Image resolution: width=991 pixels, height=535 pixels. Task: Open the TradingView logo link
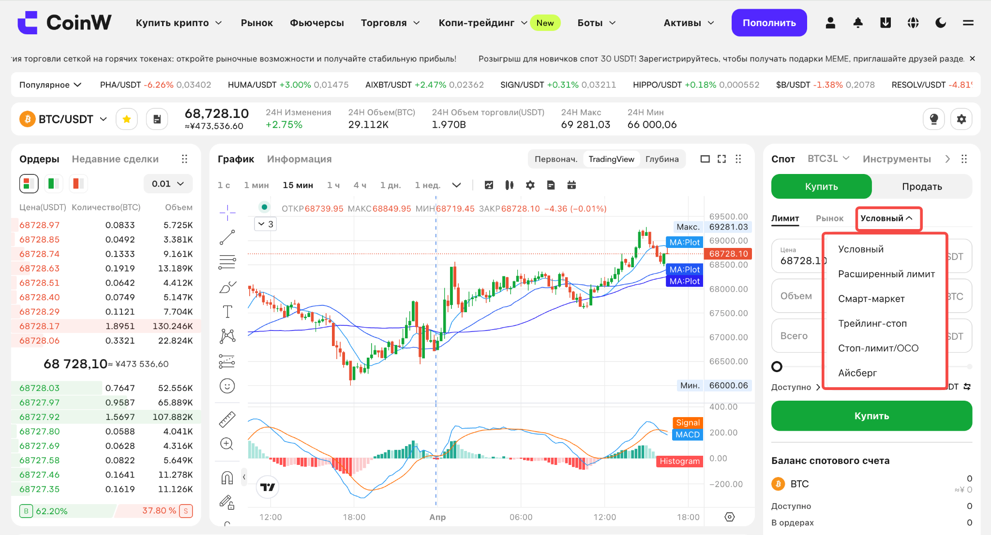(x=268, y=487)
